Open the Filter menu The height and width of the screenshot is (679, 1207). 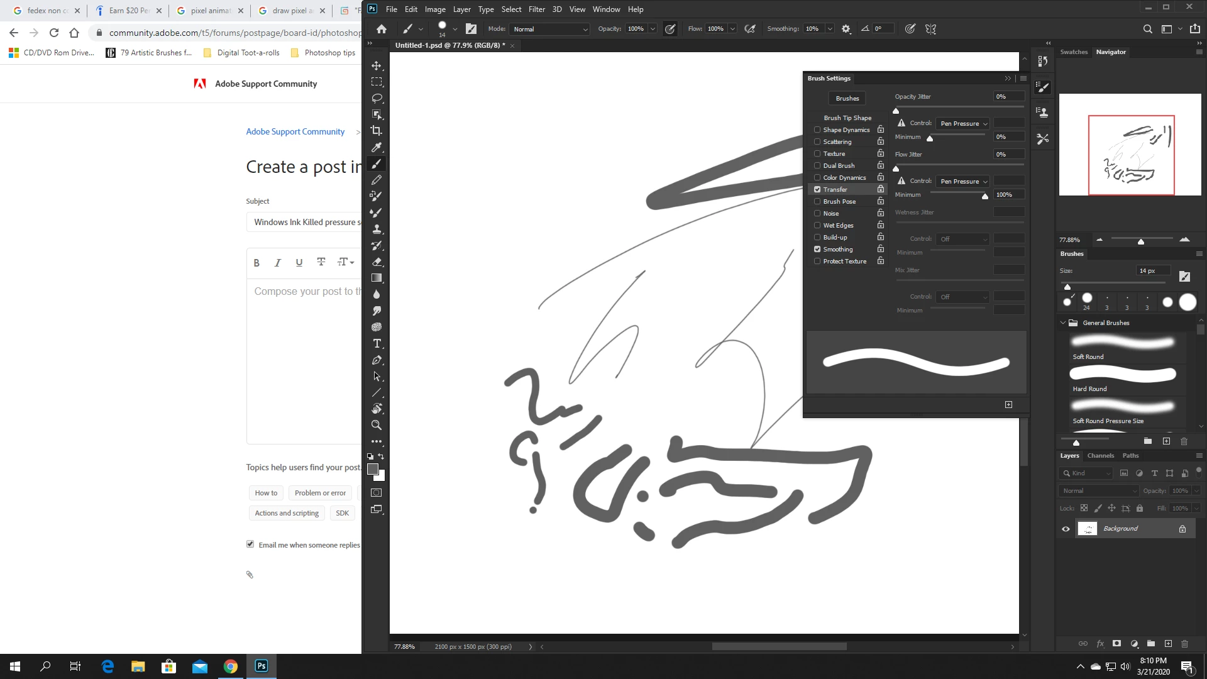click(x=536, y=9)
